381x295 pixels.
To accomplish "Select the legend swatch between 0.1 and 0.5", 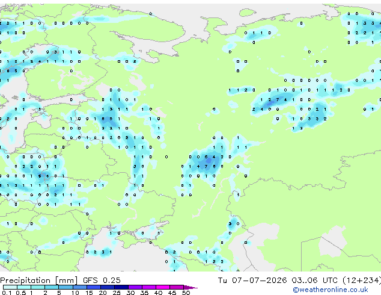I will pos(10,287).
